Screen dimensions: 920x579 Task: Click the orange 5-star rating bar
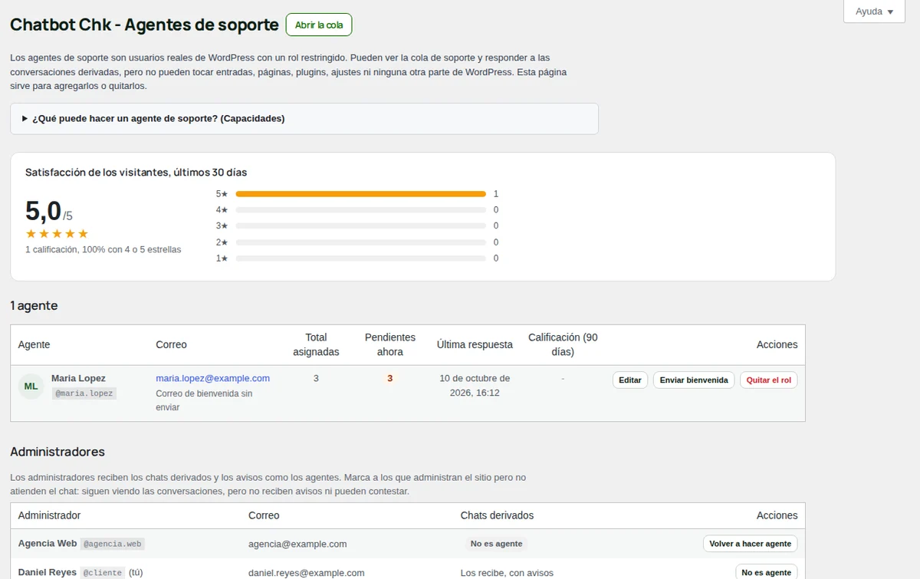click(x=360, y=194)
